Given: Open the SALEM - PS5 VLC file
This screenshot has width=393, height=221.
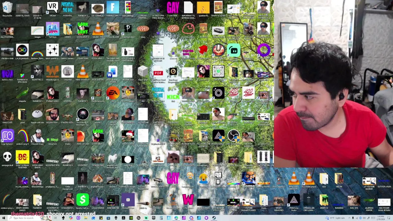Looking at the screenshot, I should pos(98,30).
